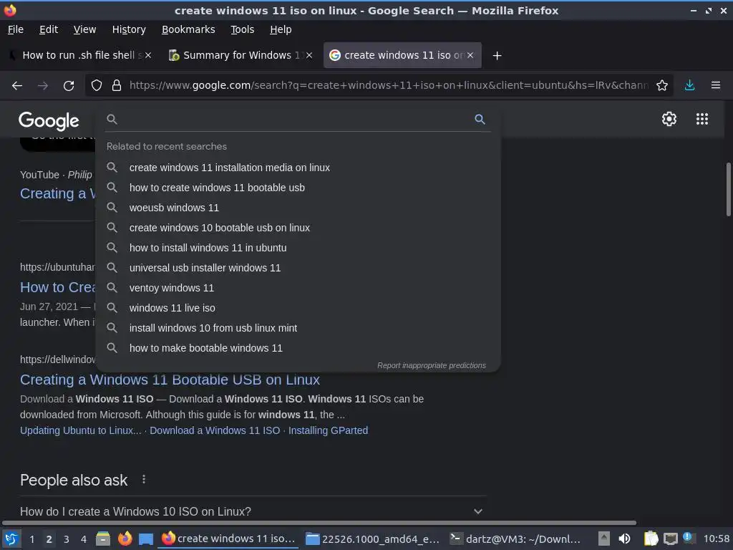733x550 pixels.
Task: Open the Edit menu
Action: [x=49, y=29]
